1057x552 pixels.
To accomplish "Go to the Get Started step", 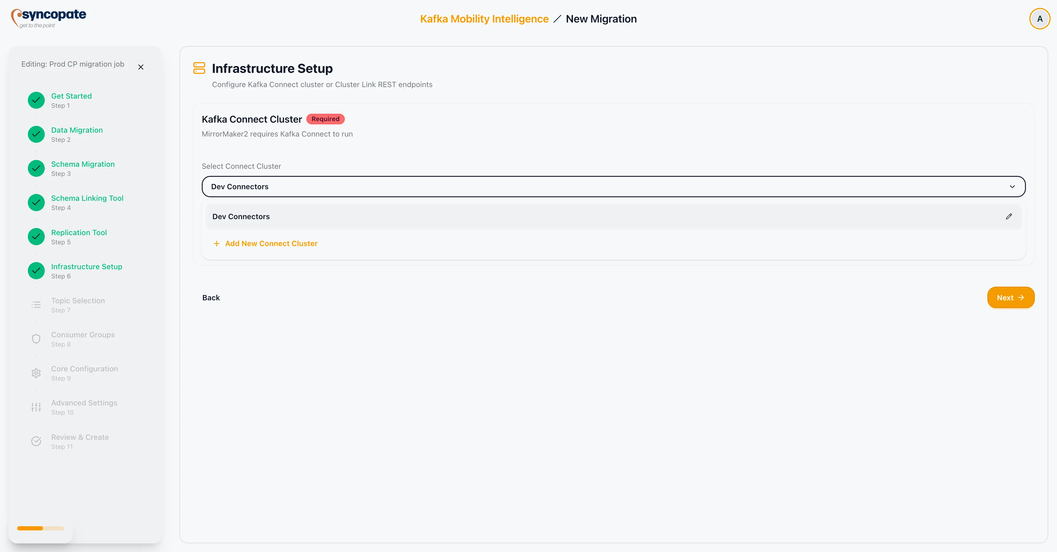I will click(x=71, y=96).
